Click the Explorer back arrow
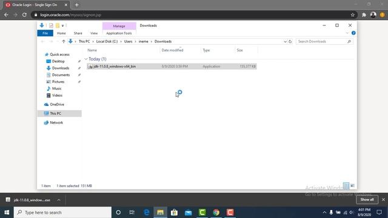 coord(42,42)
